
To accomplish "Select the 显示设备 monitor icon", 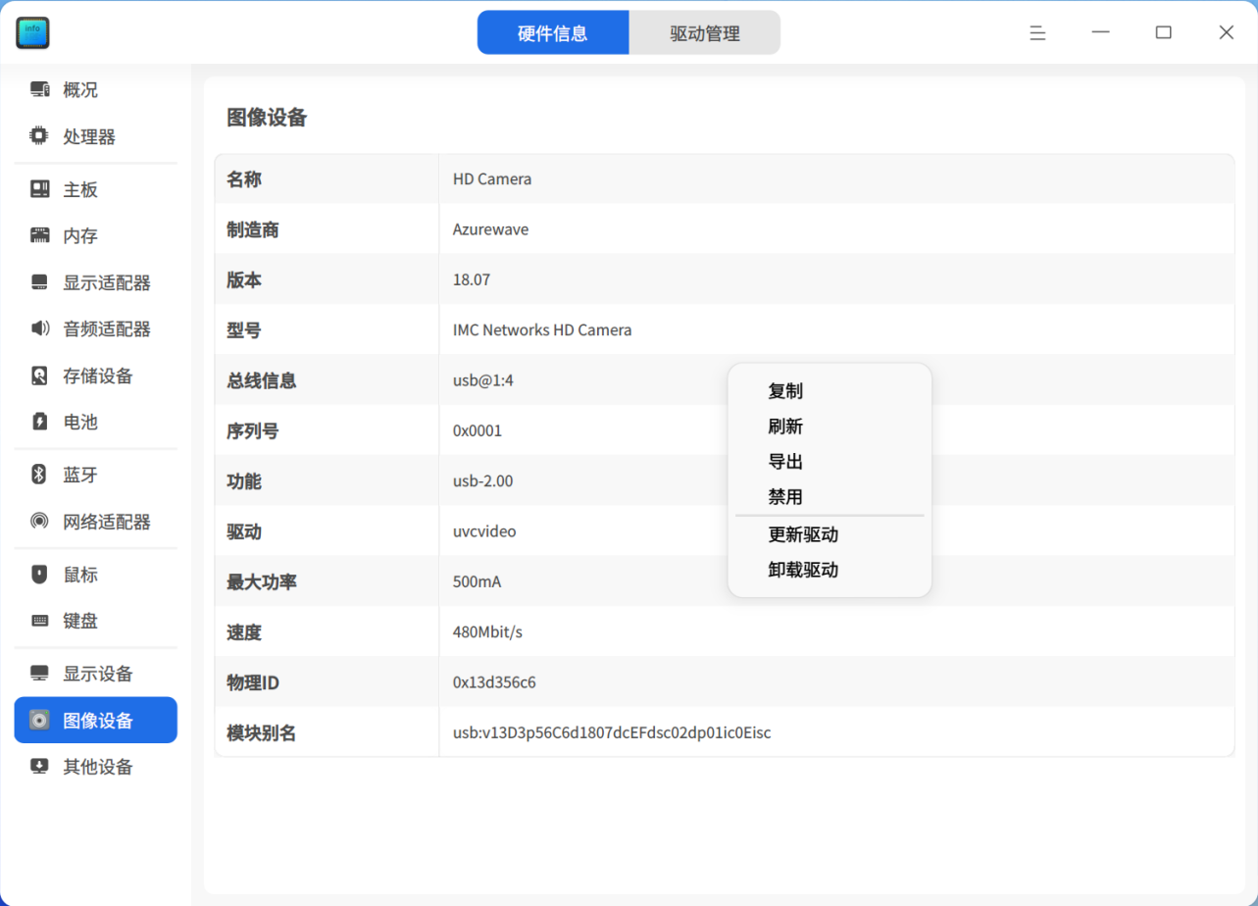I will coord(39,674).
